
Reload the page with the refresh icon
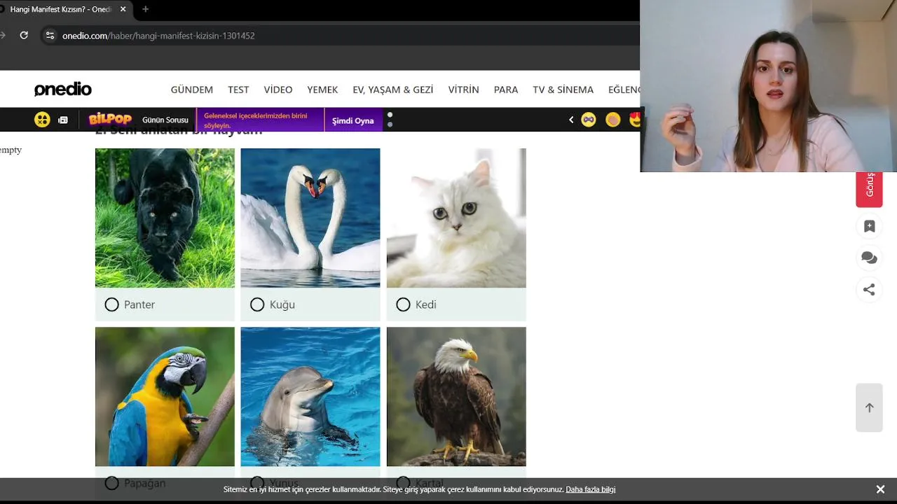24,35
